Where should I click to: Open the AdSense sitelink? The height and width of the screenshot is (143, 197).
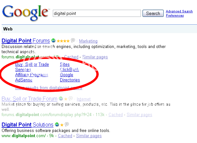[x=24, y=80]
